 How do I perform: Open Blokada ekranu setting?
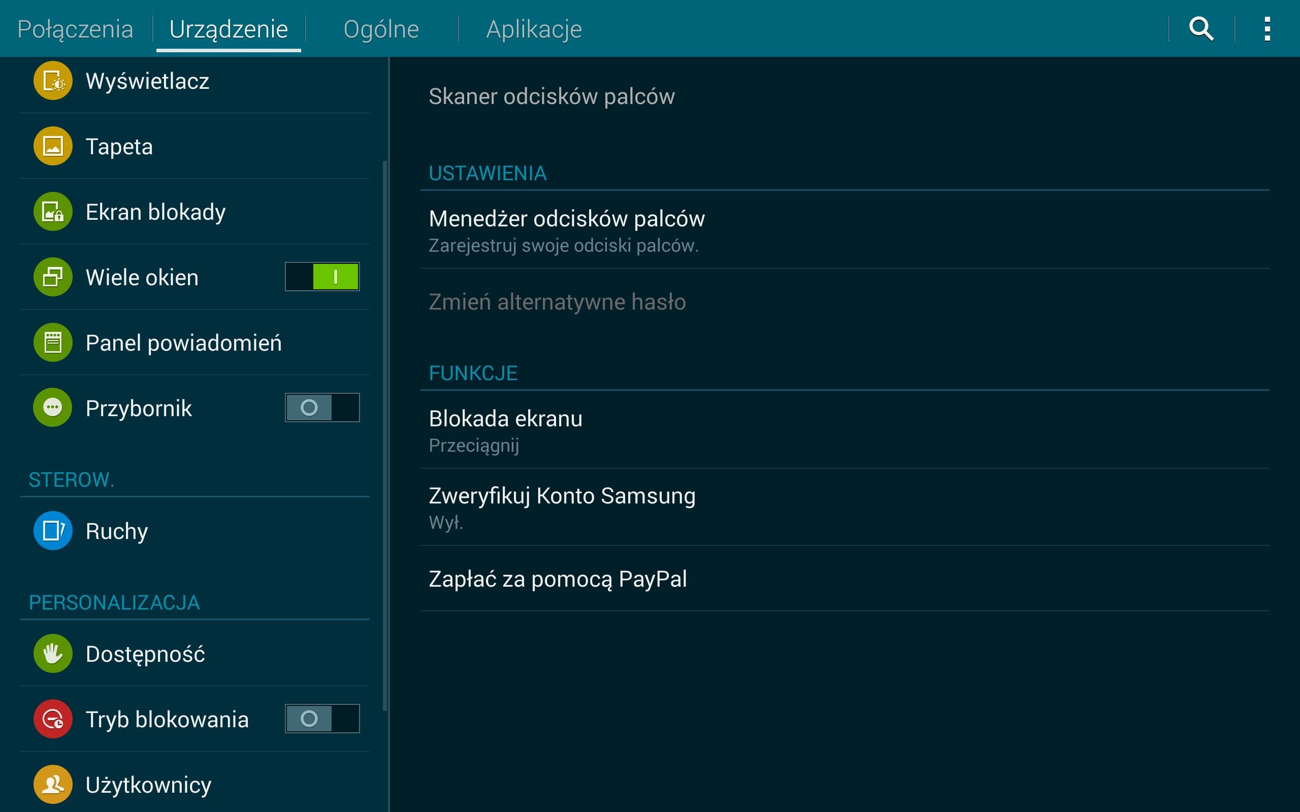pyautogui.click(x=844, y=430)
